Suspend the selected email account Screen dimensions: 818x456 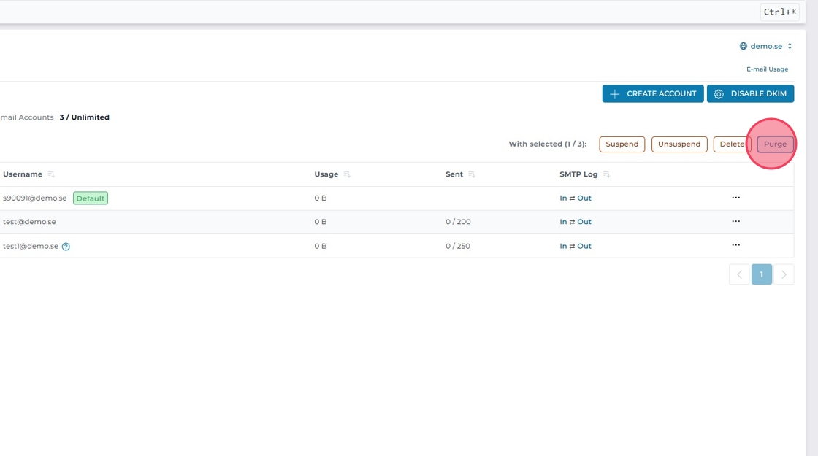(622, 144)
